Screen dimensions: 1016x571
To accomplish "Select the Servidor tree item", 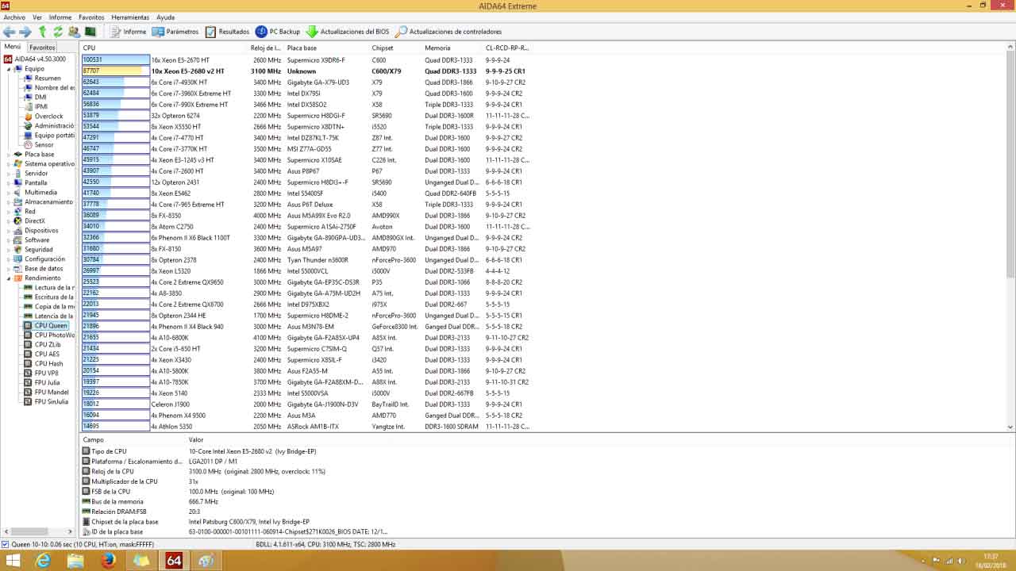I will coord(37,174).
